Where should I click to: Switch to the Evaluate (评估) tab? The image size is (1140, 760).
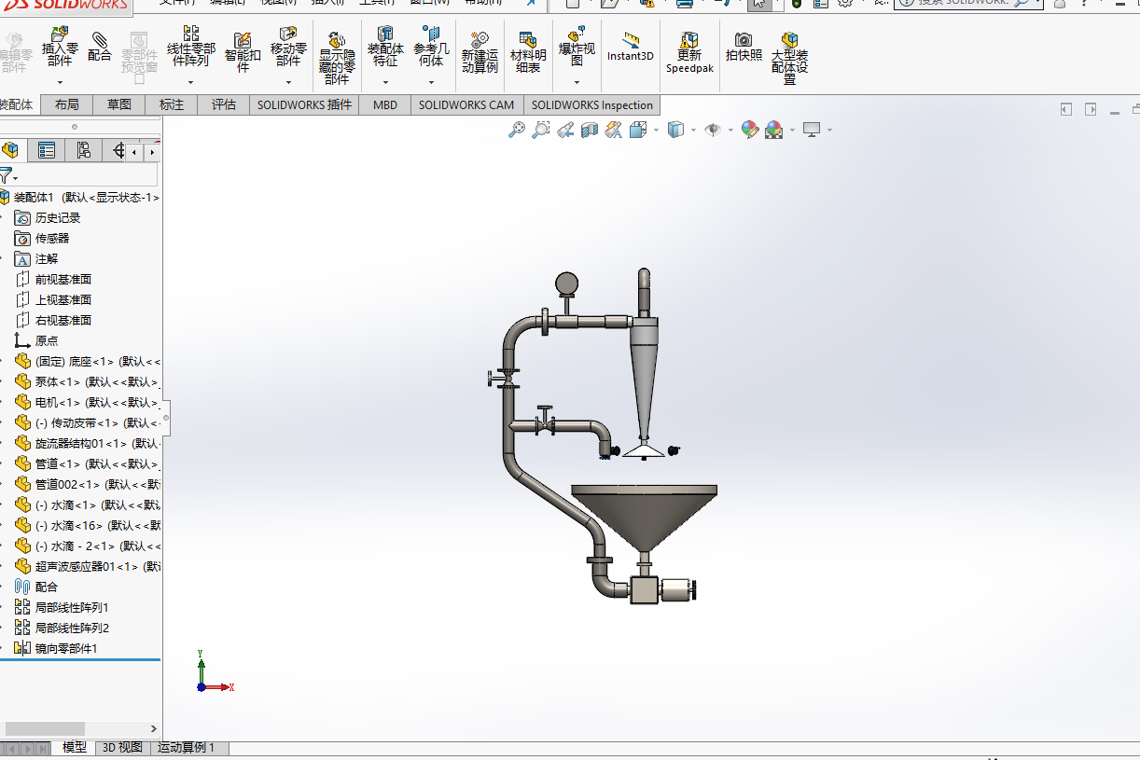224,105
